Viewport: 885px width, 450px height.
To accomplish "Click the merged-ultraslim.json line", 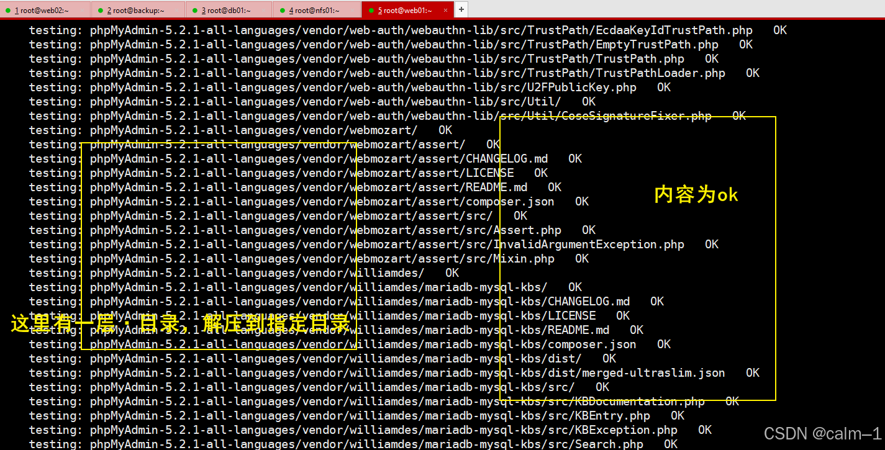I will coord(394,372).
